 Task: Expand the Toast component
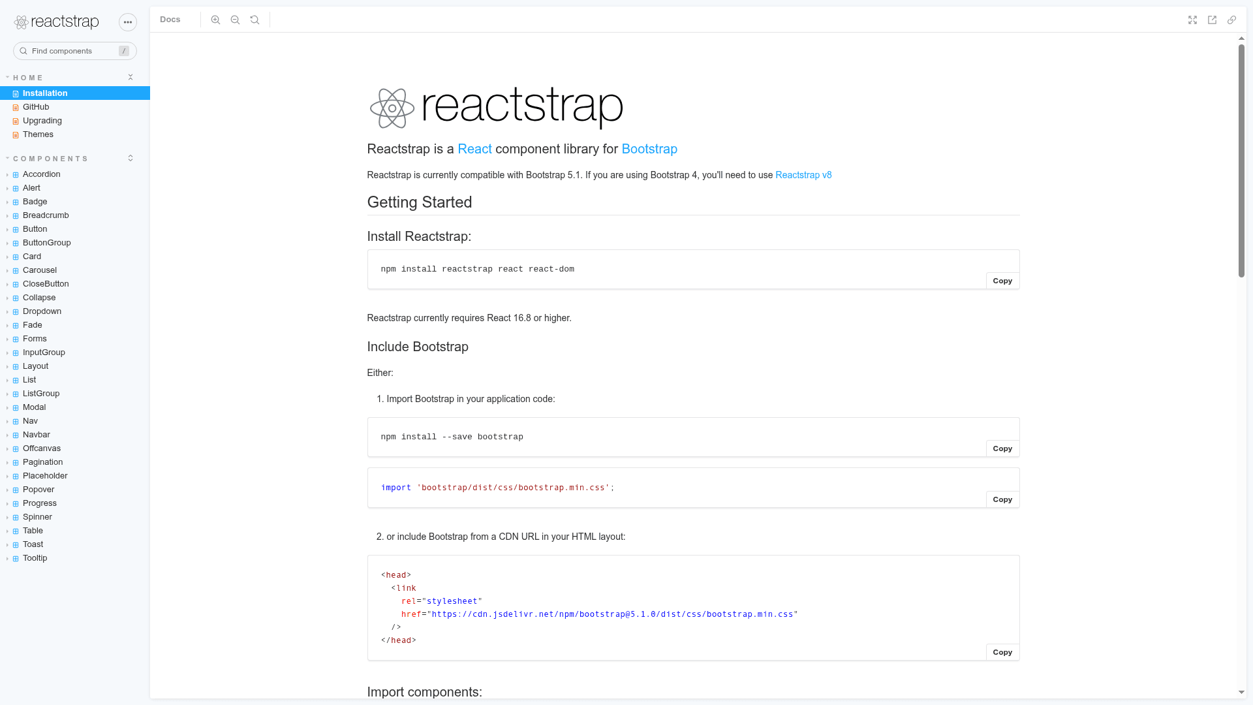(75, 544)
